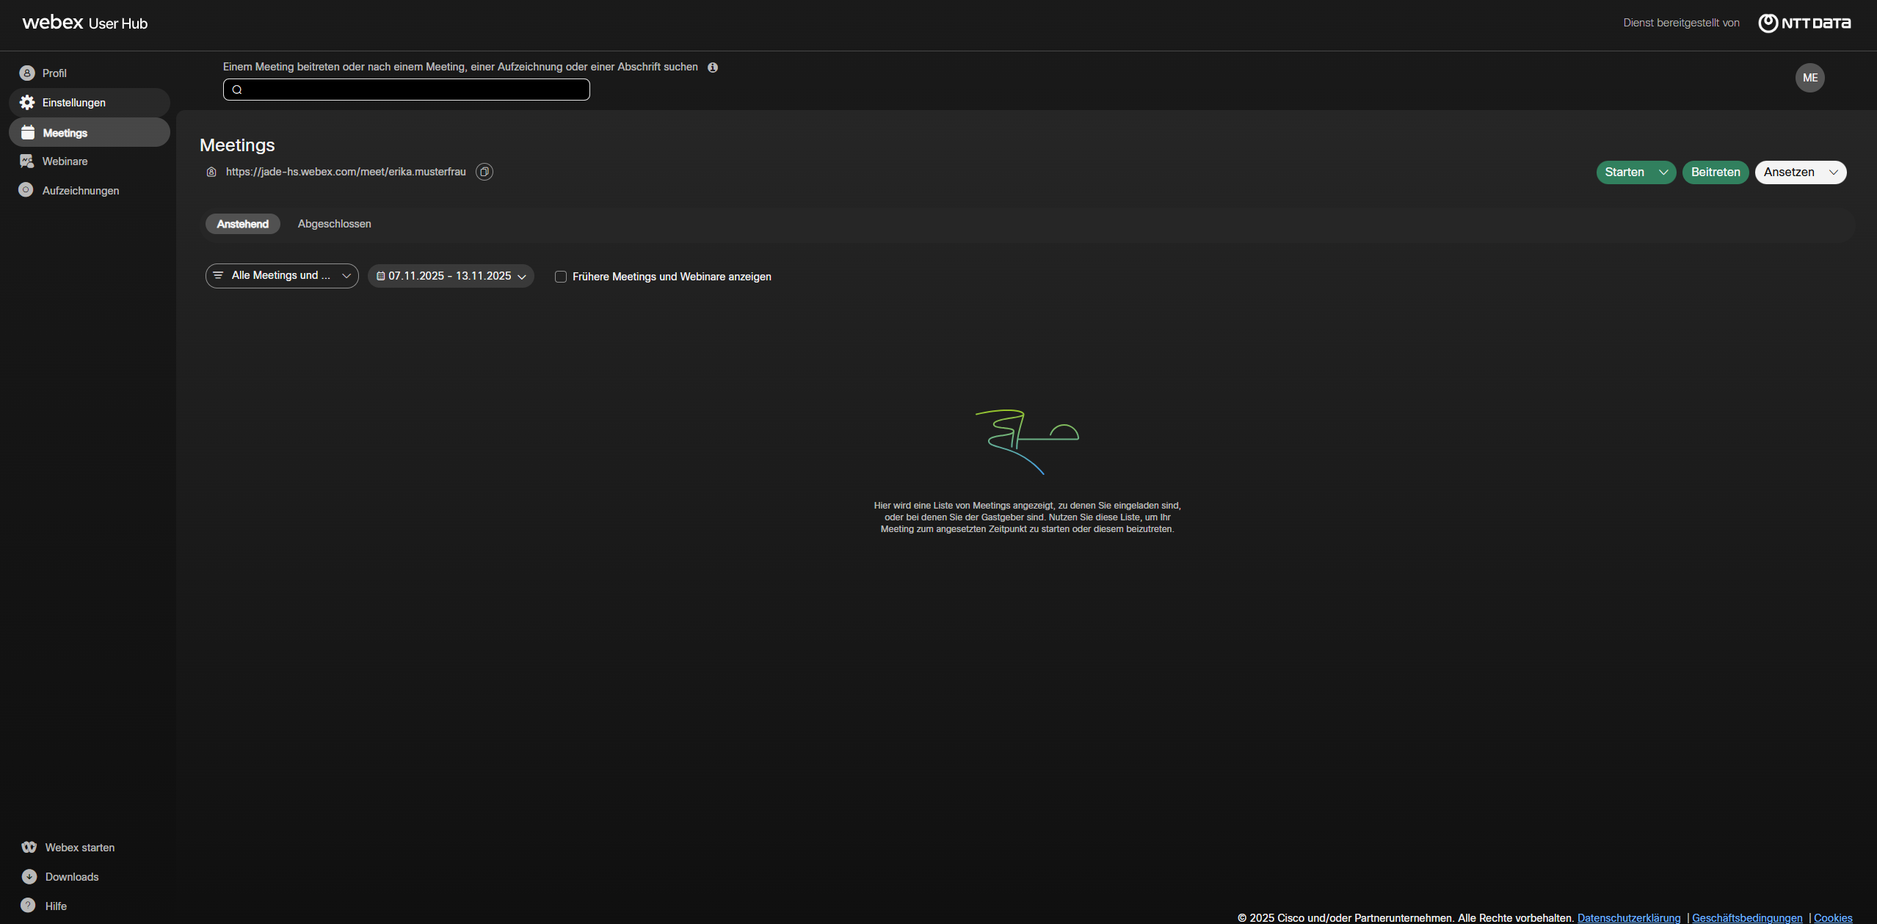
Task: Enable Frühere Meetings und Webinare anzeigen checkbox
Action: tap(561, 277)
